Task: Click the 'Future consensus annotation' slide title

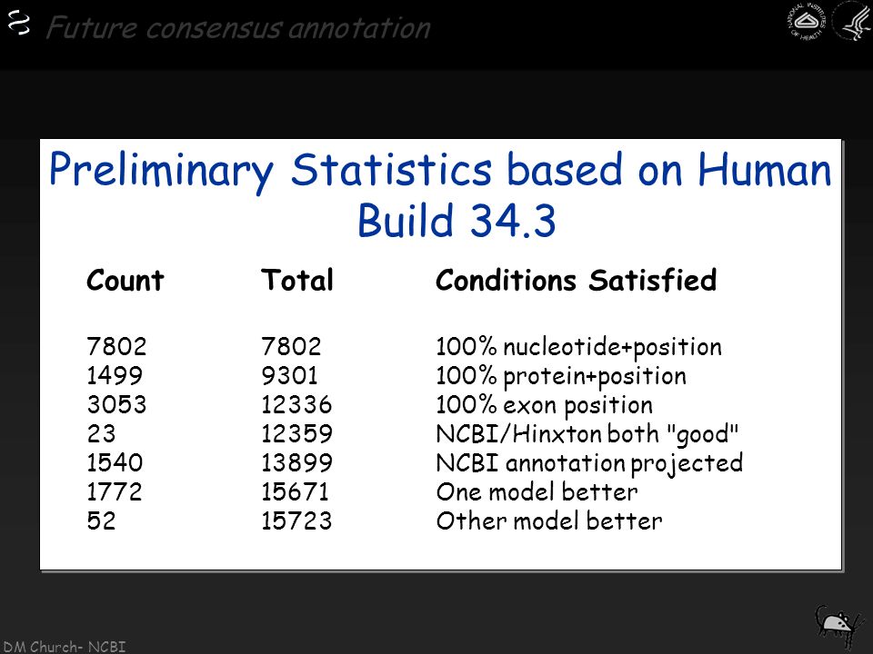Action: pos(238,28)
